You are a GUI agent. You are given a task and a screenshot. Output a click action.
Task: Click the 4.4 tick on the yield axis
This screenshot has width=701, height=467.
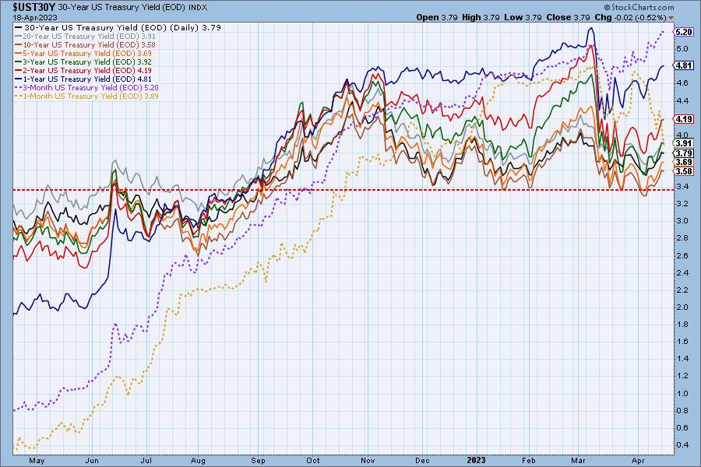click(x=682, y=100)
